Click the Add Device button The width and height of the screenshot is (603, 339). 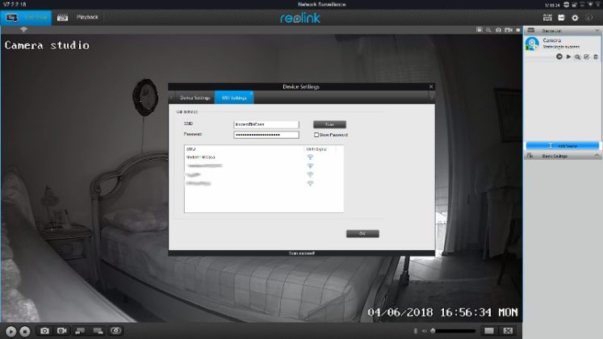pyautogui.click(x=563, y=146)
